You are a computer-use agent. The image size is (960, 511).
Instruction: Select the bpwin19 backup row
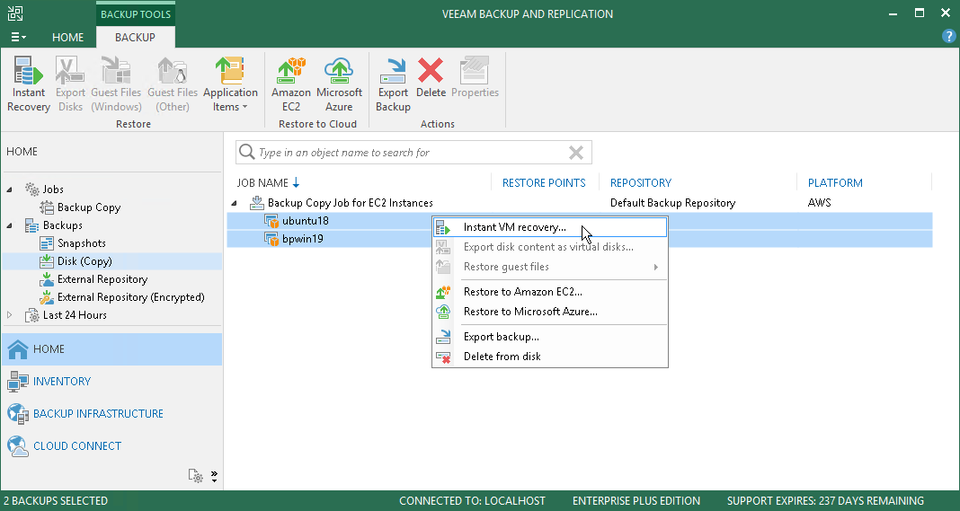579,239
